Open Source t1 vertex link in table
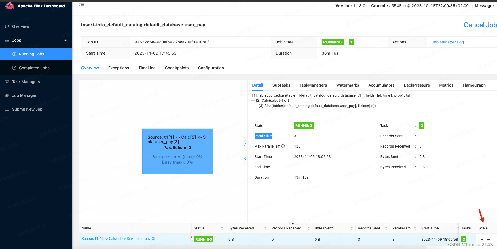The image size is (497, 249). (x=118, y=239)
